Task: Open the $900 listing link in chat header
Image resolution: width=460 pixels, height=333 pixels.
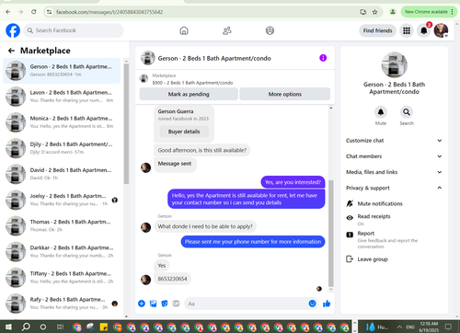Action: (192, 83)
